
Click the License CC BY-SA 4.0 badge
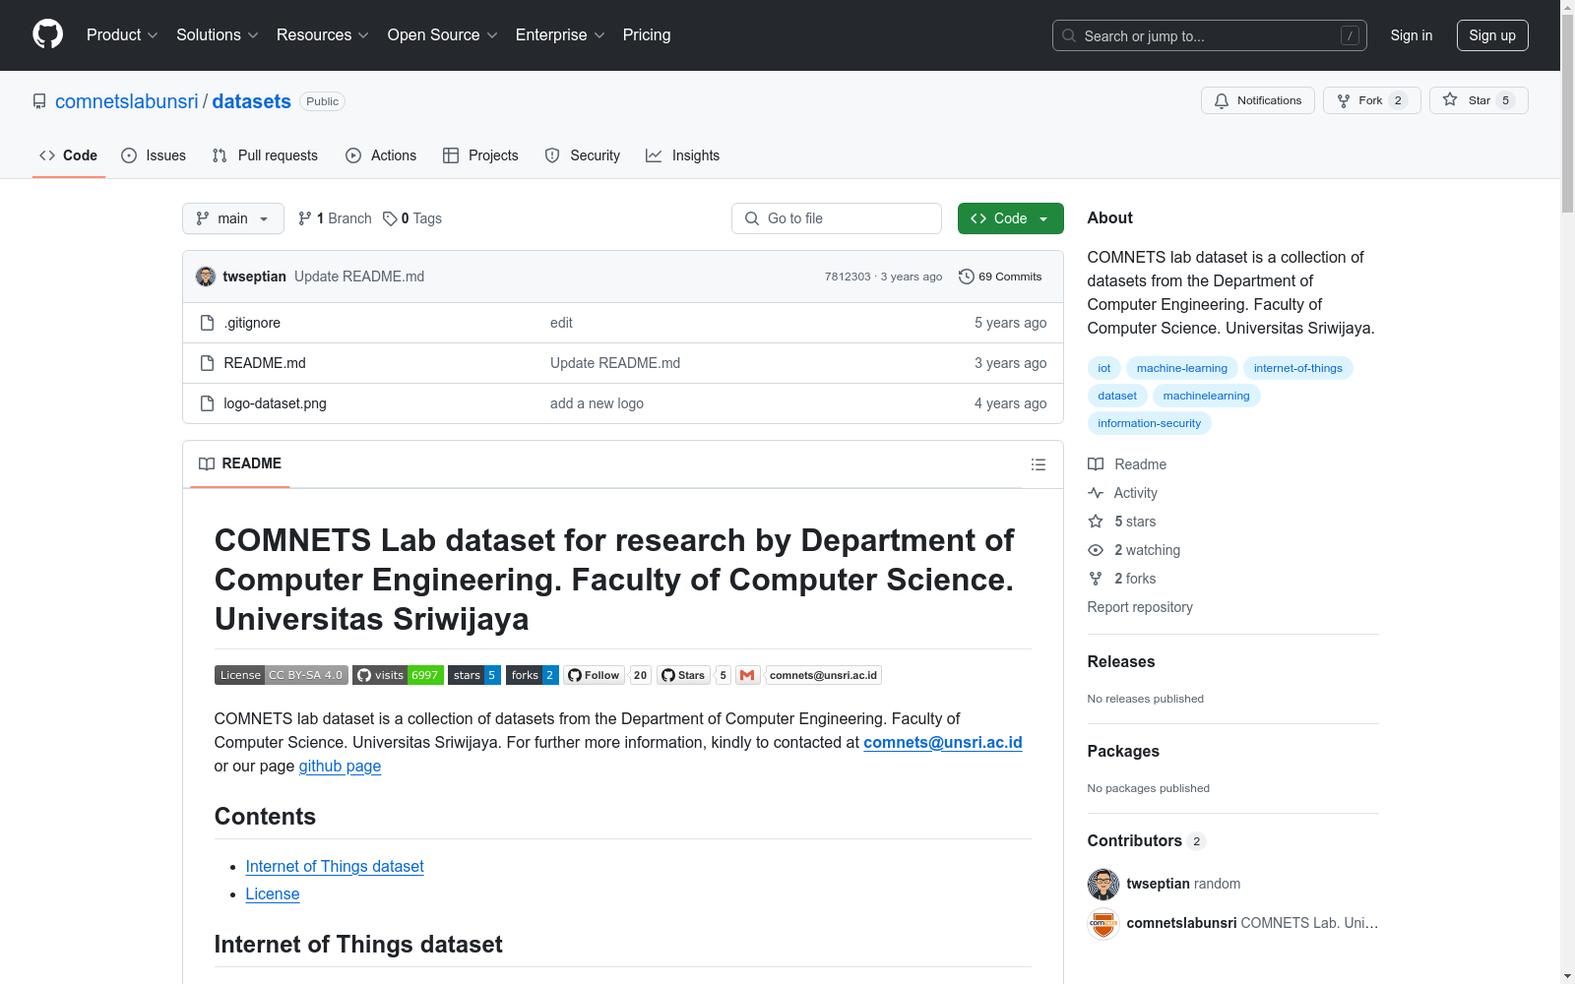coord(282,675)
